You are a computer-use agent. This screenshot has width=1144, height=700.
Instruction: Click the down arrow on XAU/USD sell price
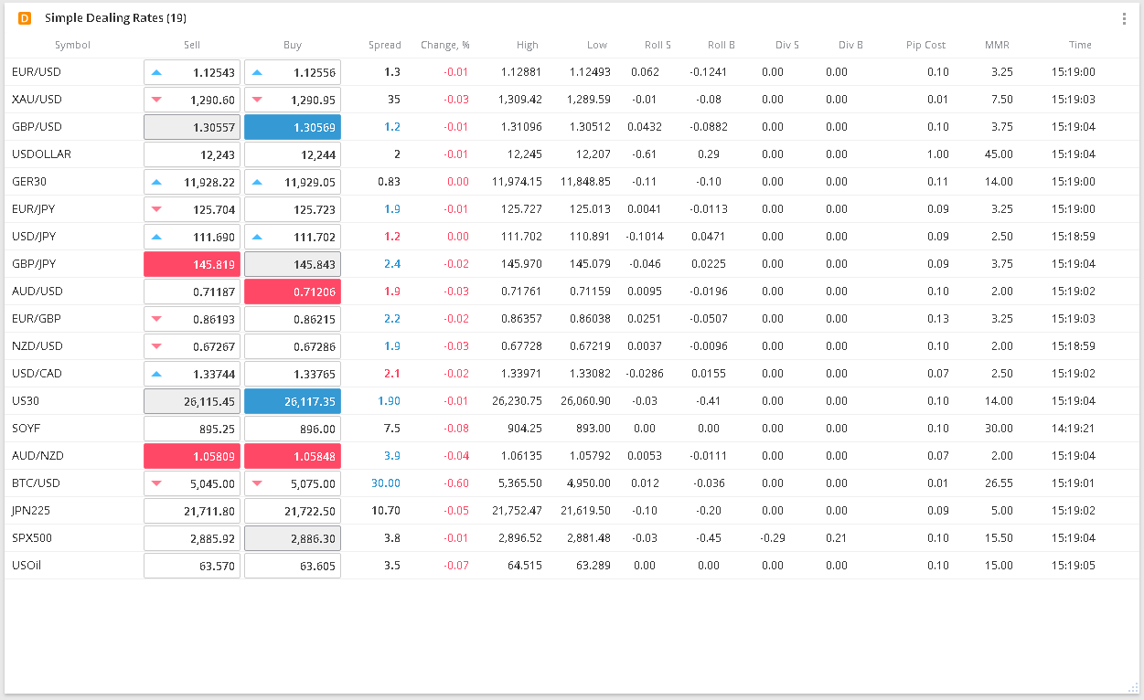[157, 99]
